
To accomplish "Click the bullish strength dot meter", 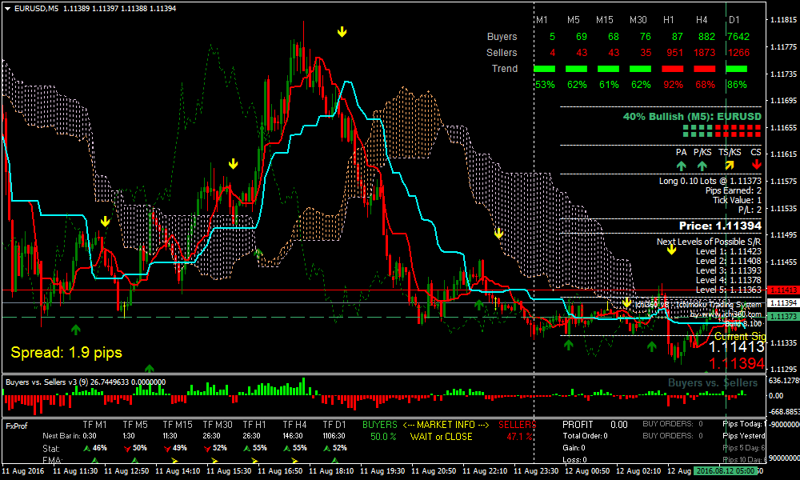I will click(720, 129).
